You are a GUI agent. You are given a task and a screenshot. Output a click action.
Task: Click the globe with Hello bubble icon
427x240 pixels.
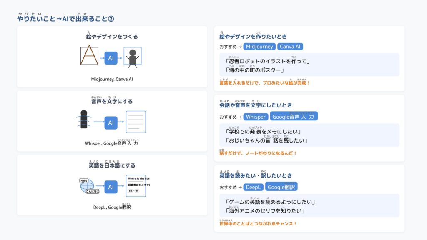[89, 185]
